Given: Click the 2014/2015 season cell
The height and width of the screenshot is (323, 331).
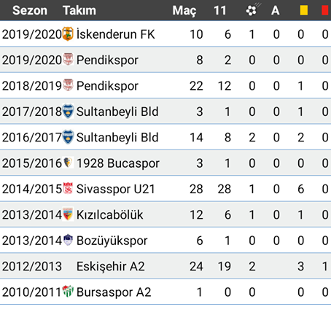Looking at the screenshot, I should [32, 189].
